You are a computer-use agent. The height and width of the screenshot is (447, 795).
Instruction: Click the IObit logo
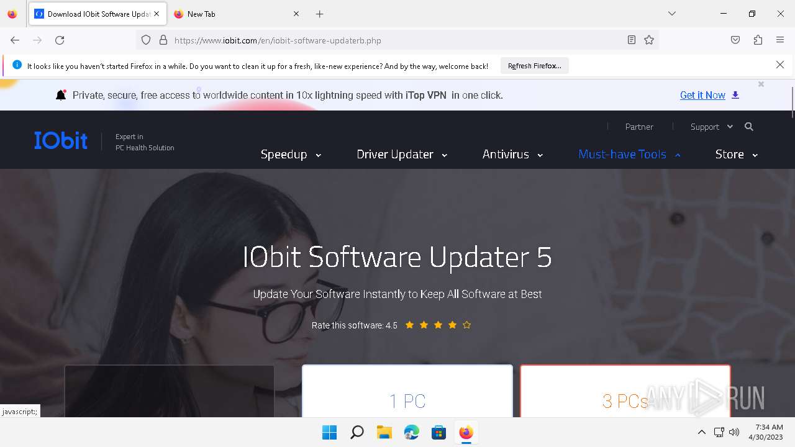(61, 140)
